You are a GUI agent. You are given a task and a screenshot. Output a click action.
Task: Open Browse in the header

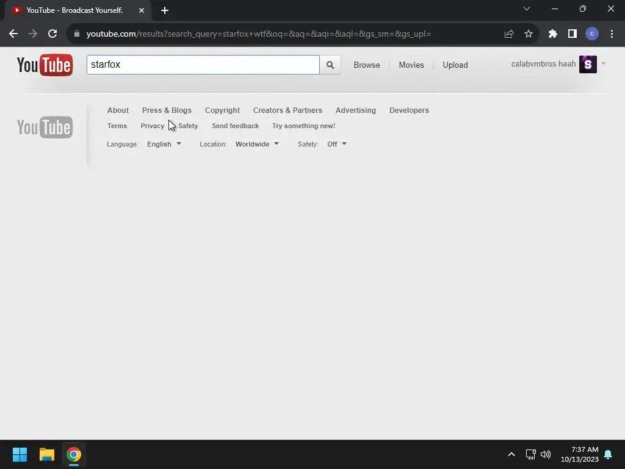point(367,65)
